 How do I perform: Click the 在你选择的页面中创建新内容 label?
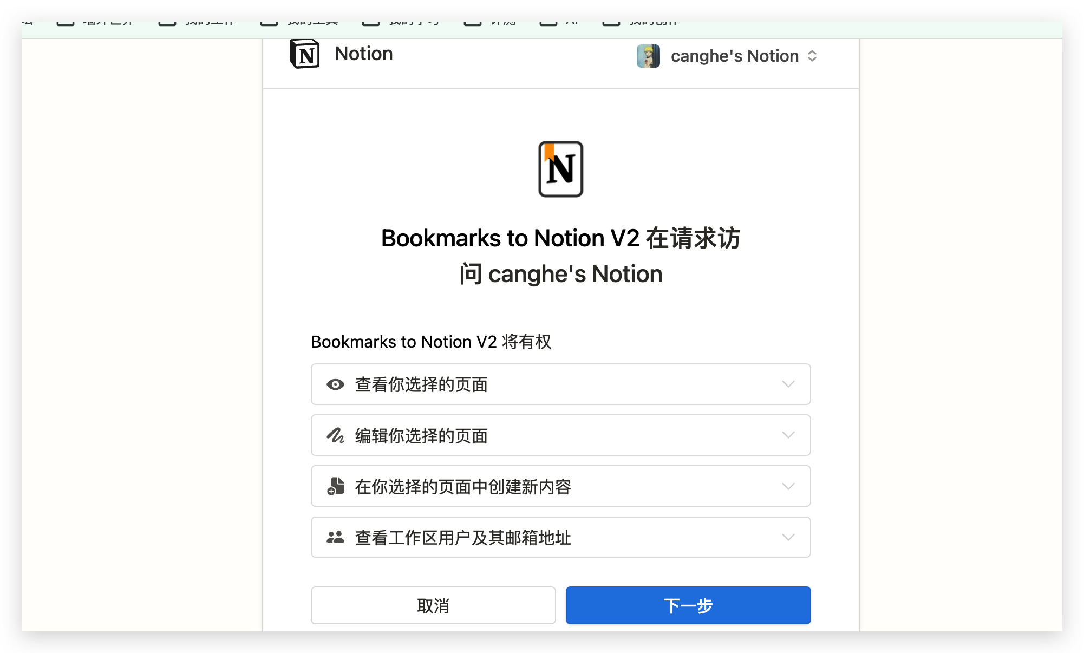point(463,486)
